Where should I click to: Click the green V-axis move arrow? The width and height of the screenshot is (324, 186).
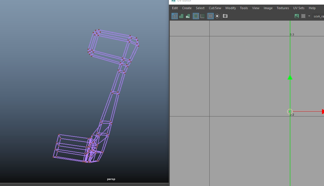pos(290,77)
